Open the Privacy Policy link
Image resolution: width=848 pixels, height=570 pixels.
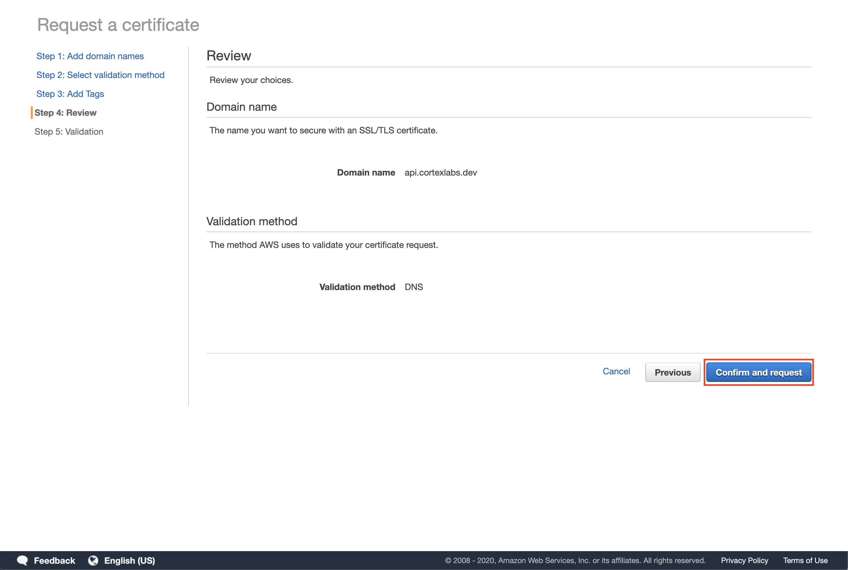[744, 560]
